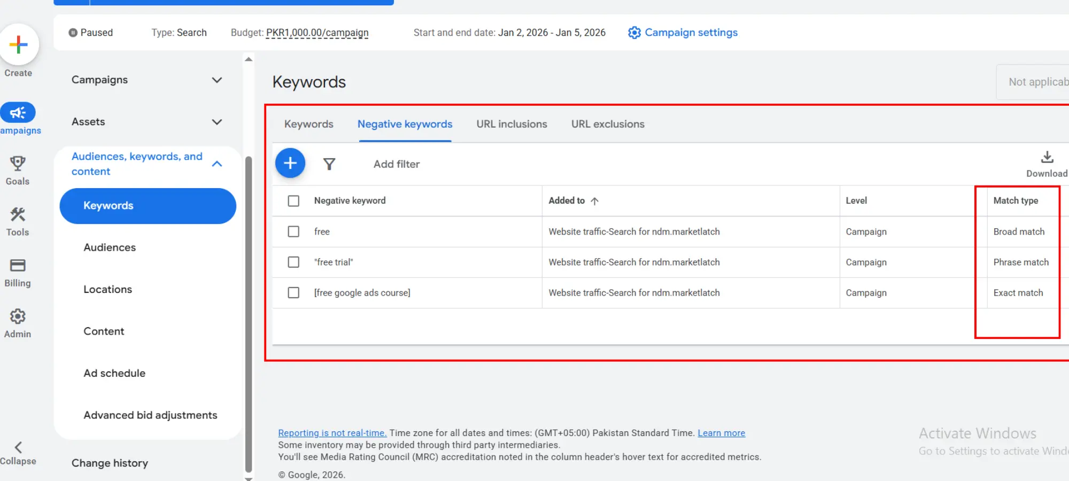Image resolution: width=1069 pixels, height=481 pixels.
Task: Click campaign name in the free row
Action: pos(634,231)
